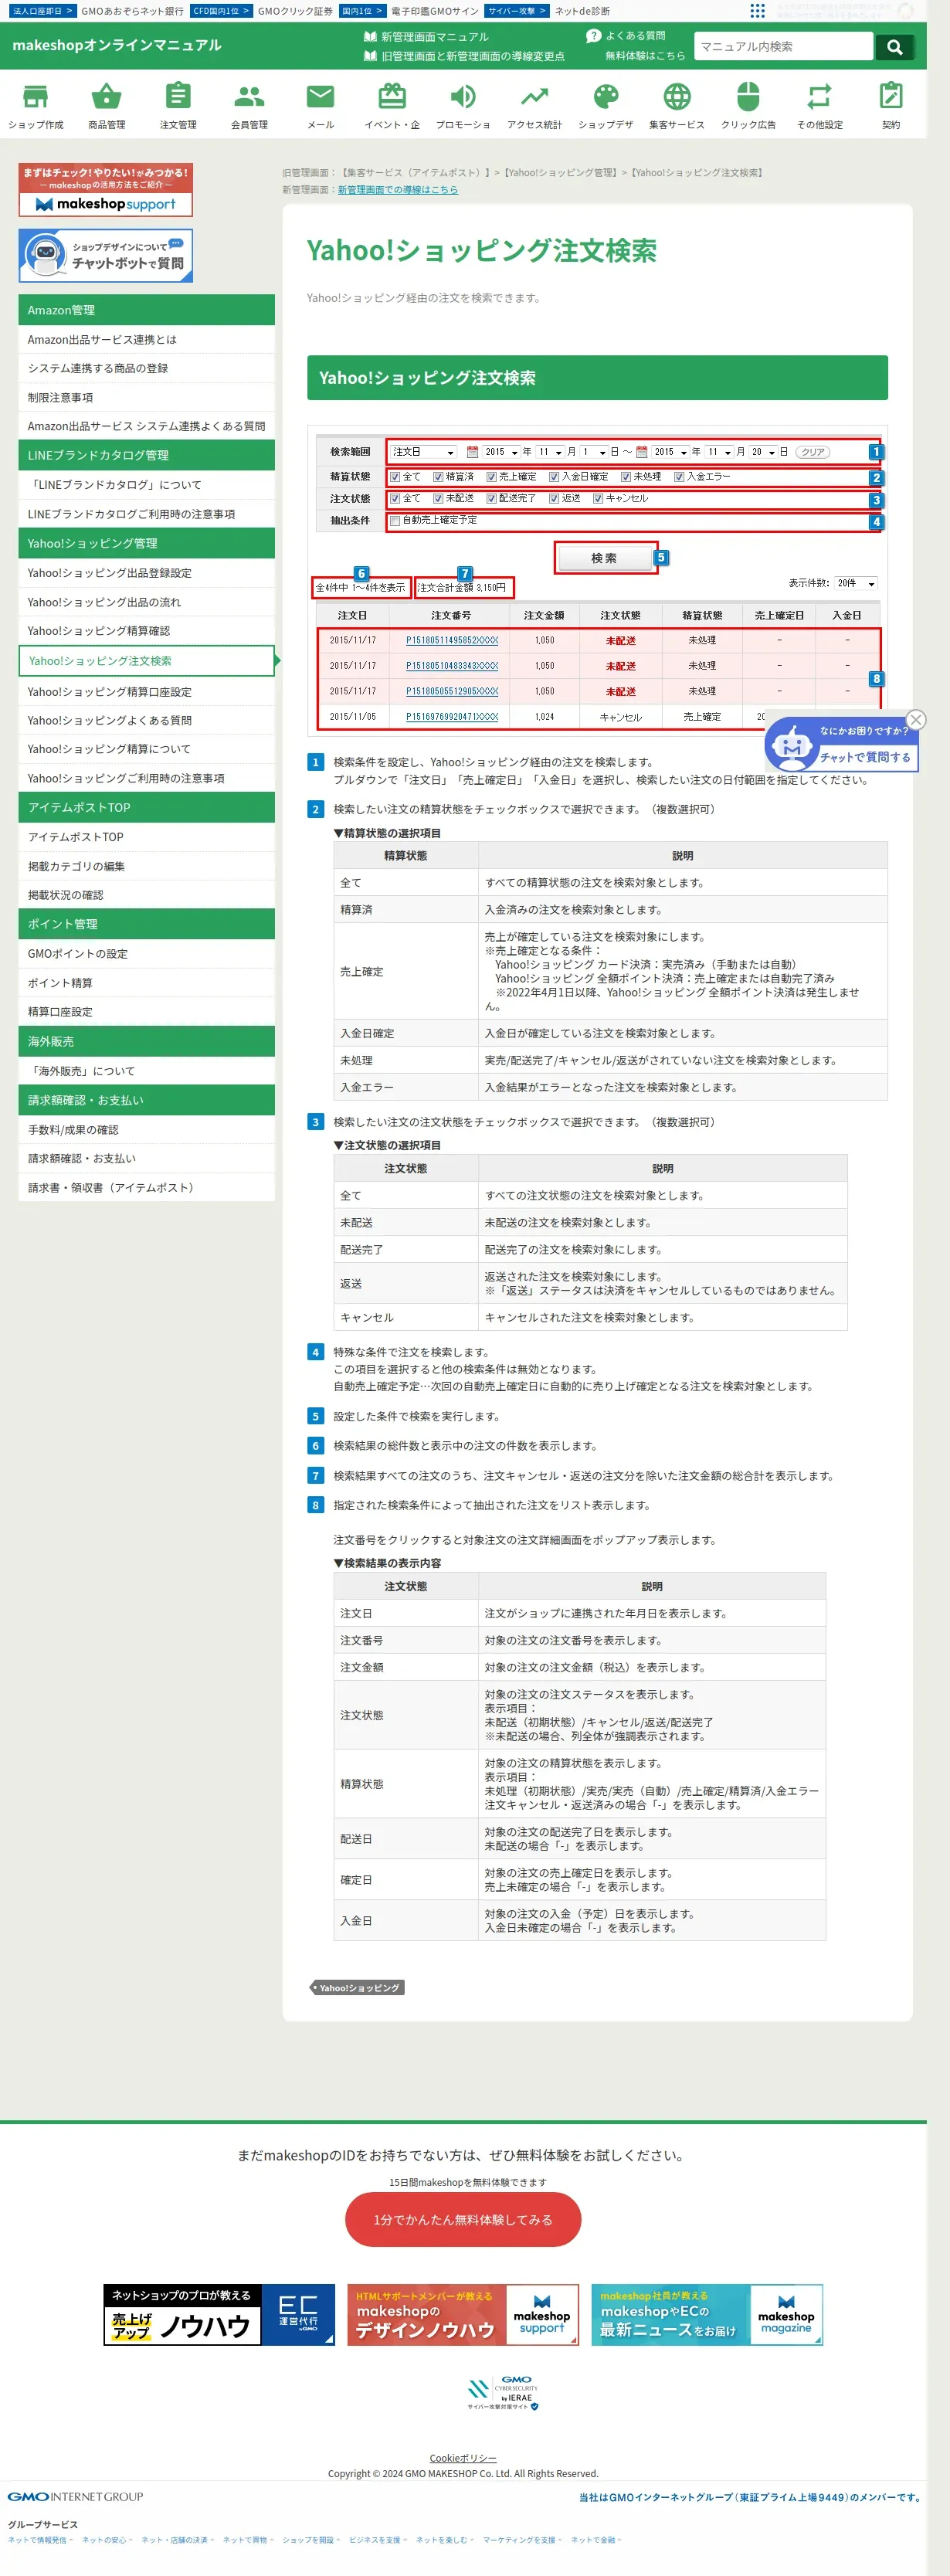Open プロモーション speaker icon
Screen dimensions: 950x2576
click(463, 105)
